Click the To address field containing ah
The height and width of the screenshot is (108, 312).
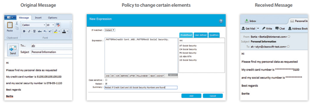tap(52, 46)
